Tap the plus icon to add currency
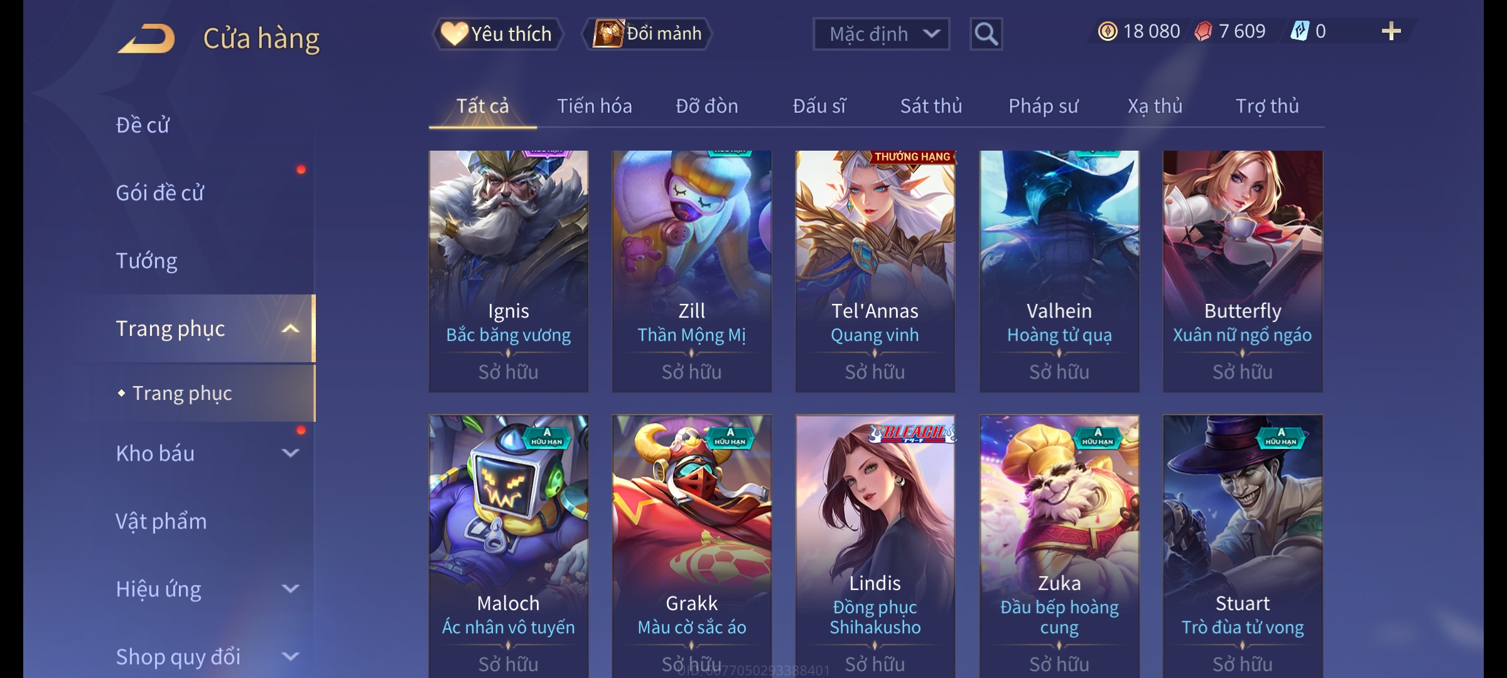 pyautogui.click(x=1391, y=31)
